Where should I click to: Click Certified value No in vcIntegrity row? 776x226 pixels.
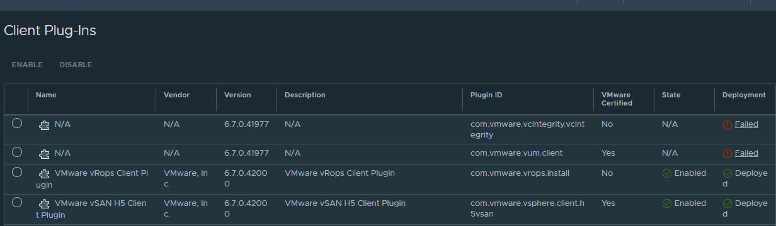click(607, 124)
